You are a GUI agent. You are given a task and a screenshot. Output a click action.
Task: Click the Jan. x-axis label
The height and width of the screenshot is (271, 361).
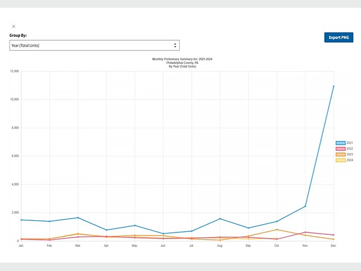[x=21, y=246]
